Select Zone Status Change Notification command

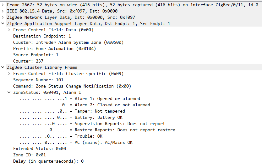pos(72,86)
